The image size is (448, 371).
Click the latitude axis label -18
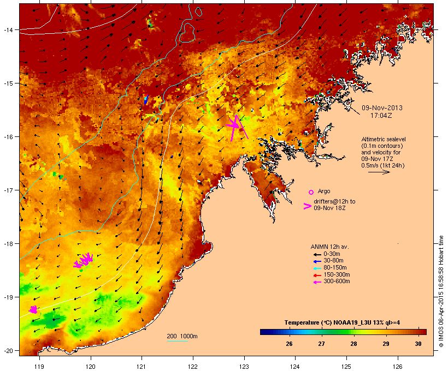8,244
